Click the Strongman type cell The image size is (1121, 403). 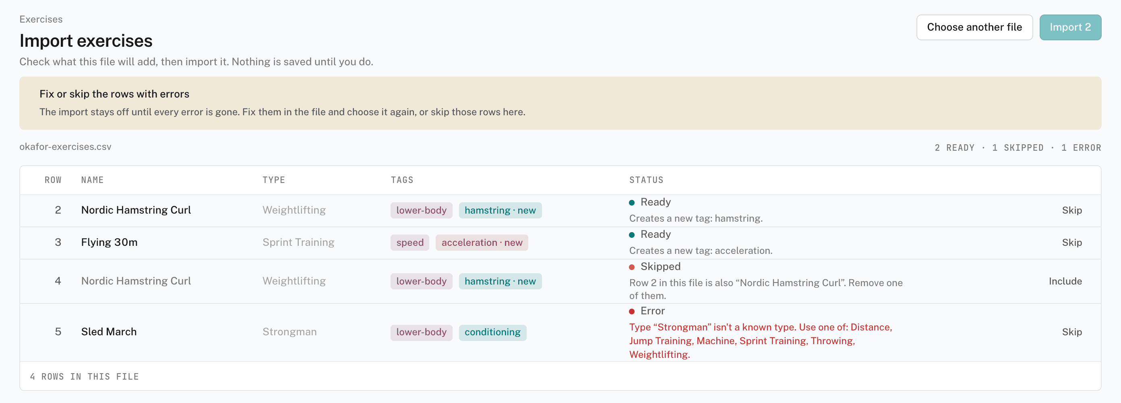point(290,332)
